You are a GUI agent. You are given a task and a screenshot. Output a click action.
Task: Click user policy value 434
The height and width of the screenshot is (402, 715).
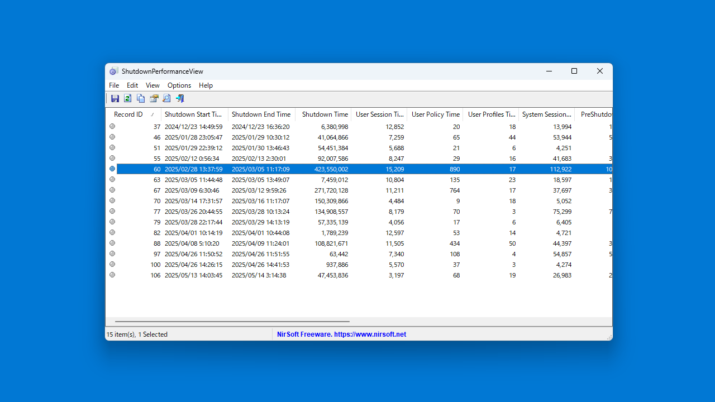tap(454, 243)
